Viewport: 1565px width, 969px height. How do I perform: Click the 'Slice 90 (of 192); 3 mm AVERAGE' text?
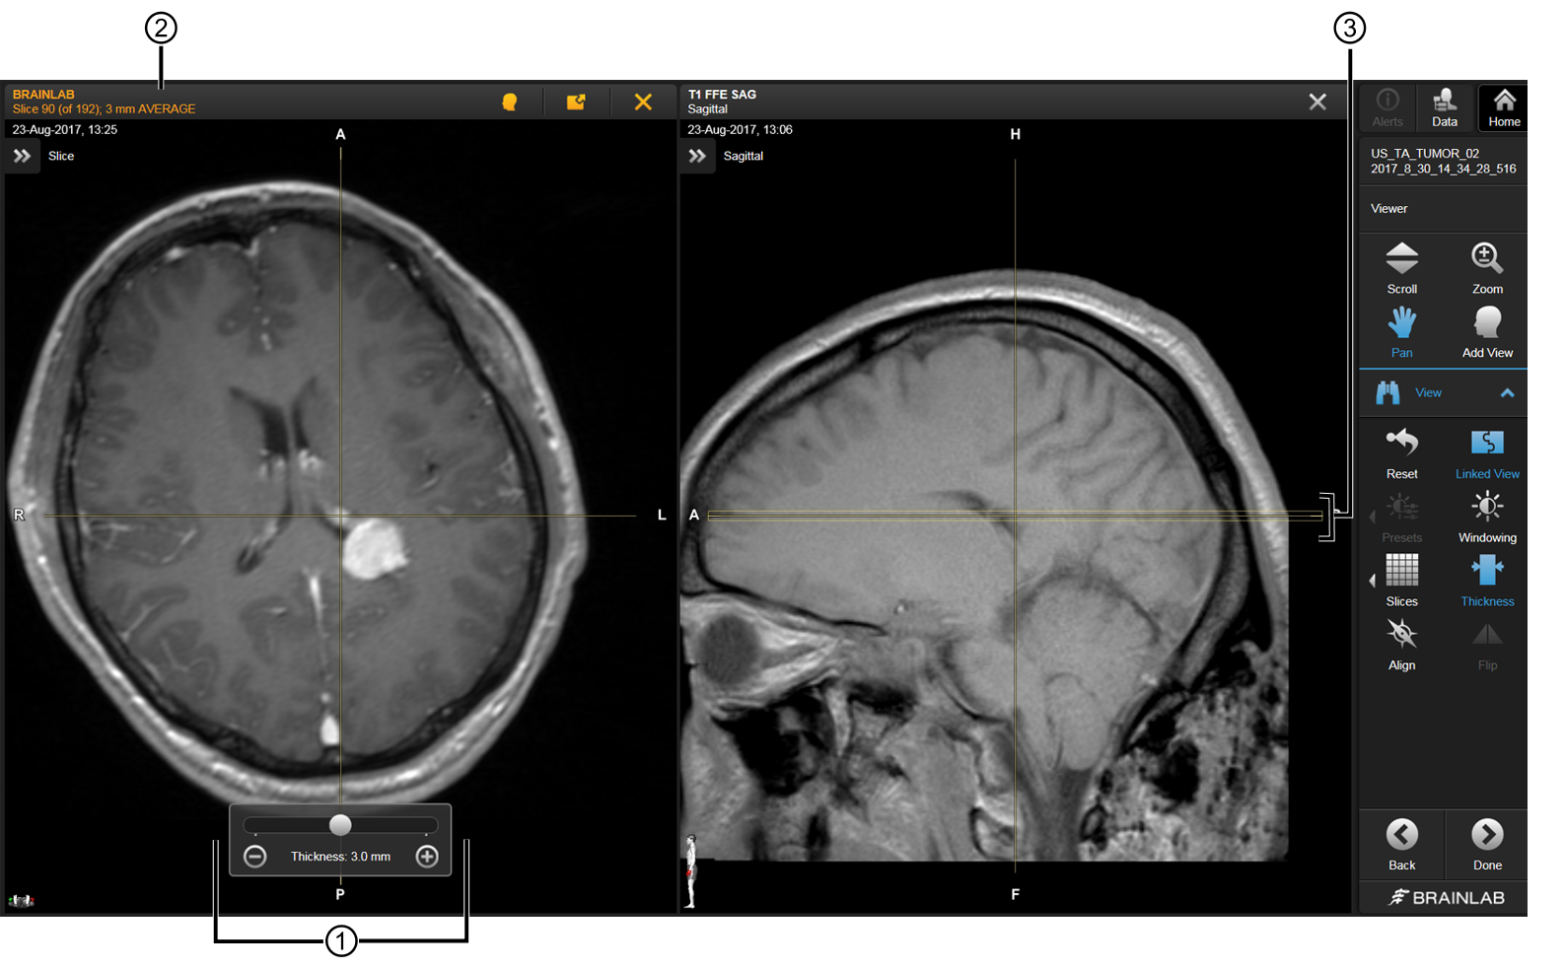point(104,109)
